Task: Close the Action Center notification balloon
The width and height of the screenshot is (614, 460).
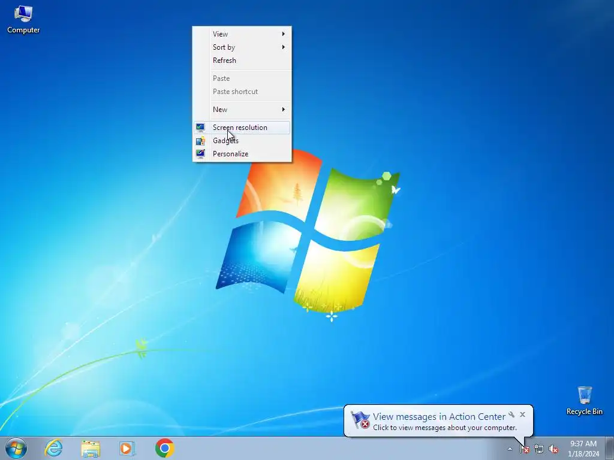Action: (x=522, y=414)
